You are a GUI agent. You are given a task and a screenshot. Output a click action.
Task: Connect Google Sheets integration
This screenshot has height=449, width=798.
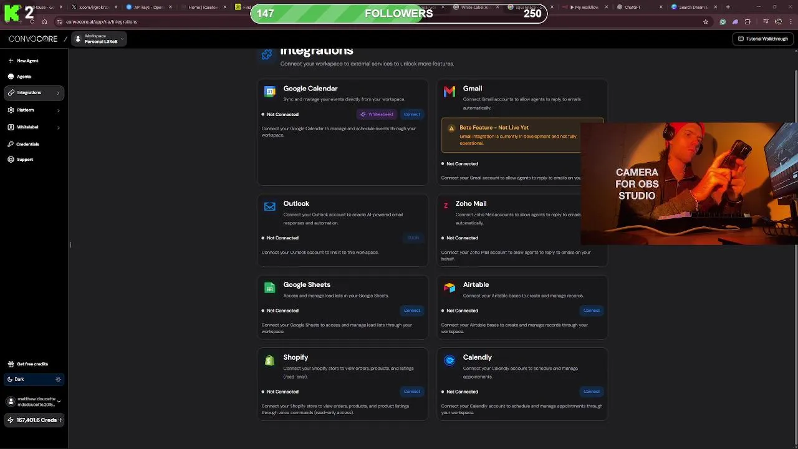(411, 311)
